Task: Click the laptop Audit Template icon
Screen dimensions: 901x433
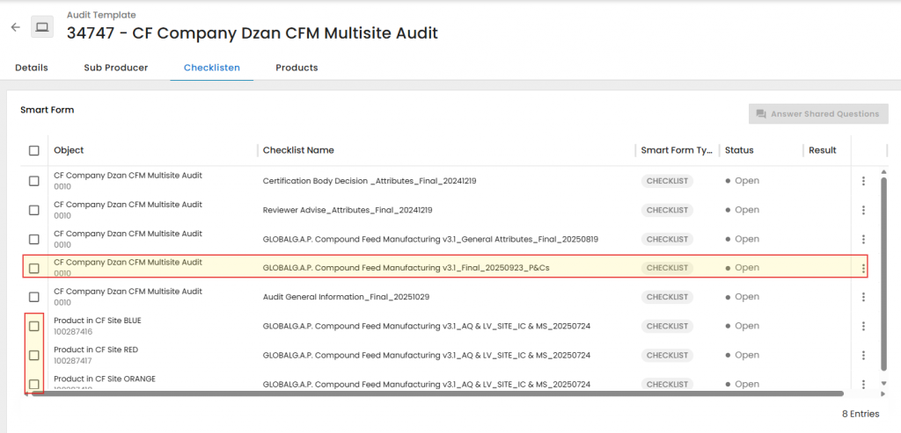Action: (x=41, y=27)
